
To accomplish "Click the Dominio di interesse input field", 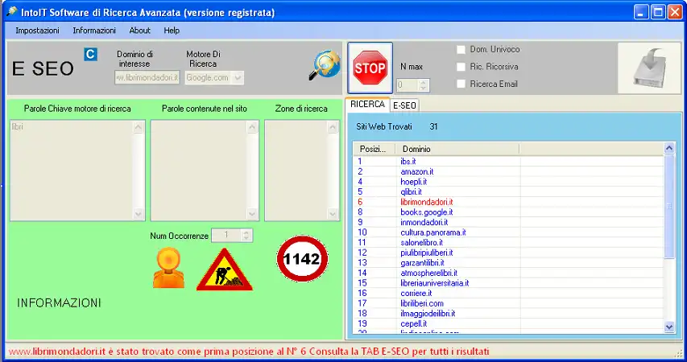I will pos(147,77).
